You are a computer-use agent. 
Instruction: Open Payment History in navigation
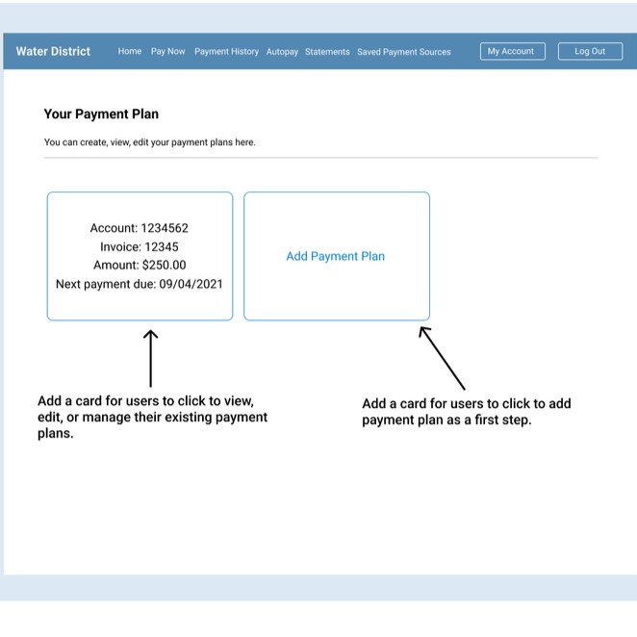click(226, 52)
